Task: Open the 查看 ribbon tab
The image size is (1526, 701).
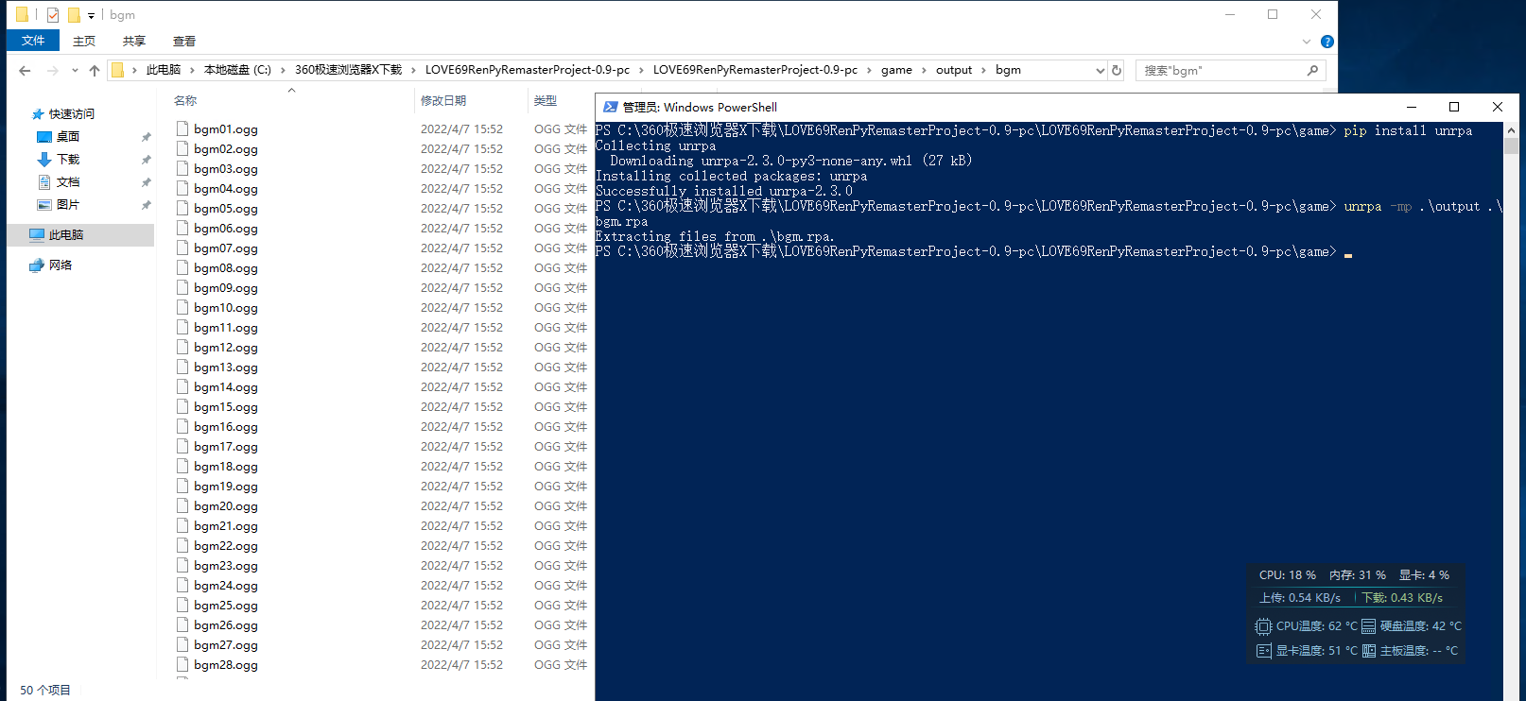Action: coord(184,41)
